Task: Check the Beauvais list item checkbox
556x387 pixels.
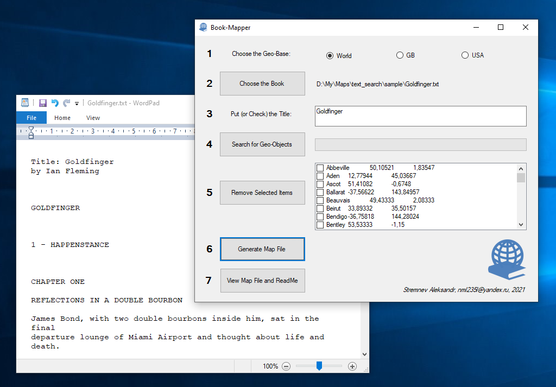Action: [320, 201]
